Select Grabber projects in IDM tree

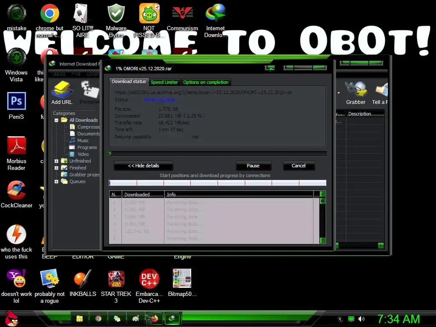(80, 175)
